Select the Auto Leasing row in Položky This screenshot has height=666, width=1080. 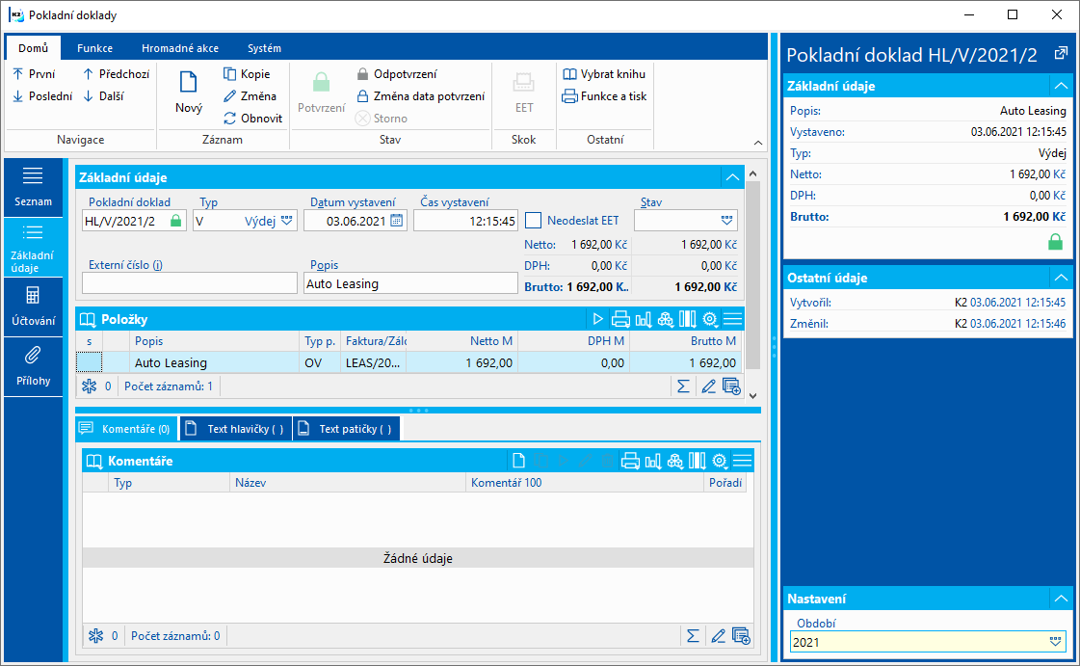pyautogui.click(x=409, y=362)
